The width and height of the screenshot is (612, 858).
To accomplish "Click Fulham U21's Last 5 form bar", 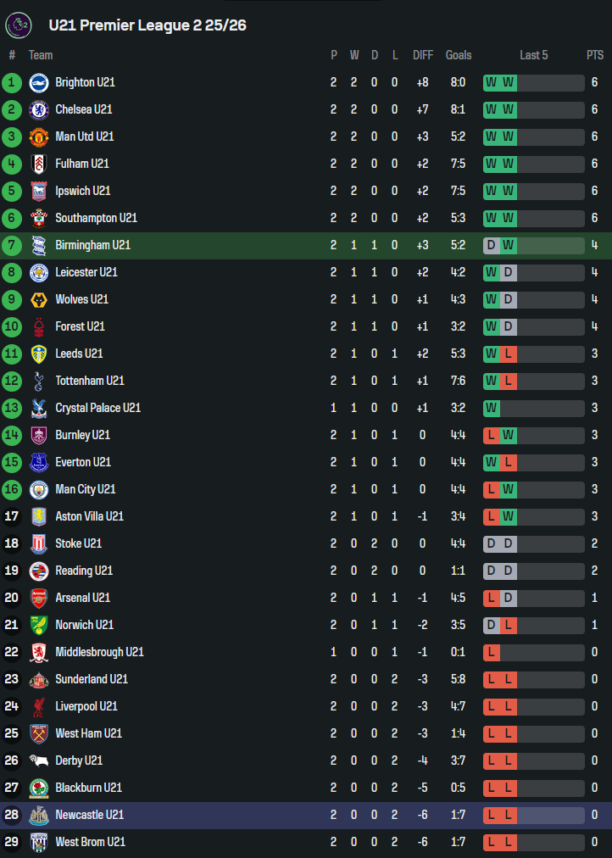I will coord(533,164).
